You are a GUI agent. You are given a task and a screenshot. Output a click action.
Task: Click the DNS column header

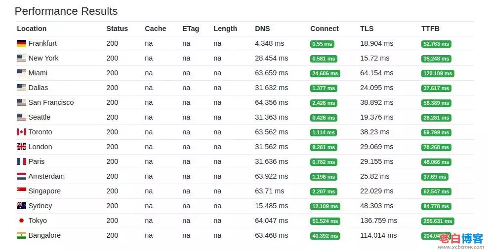[x=262, y=29]
